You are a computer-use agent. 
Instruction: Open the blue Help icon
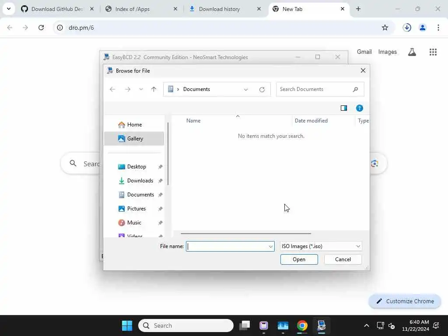(x=360, y=108)
